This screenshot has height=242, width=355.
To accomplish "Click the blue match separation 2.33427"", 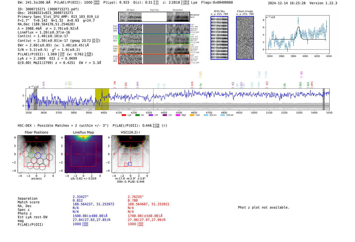I will (81, 197).
